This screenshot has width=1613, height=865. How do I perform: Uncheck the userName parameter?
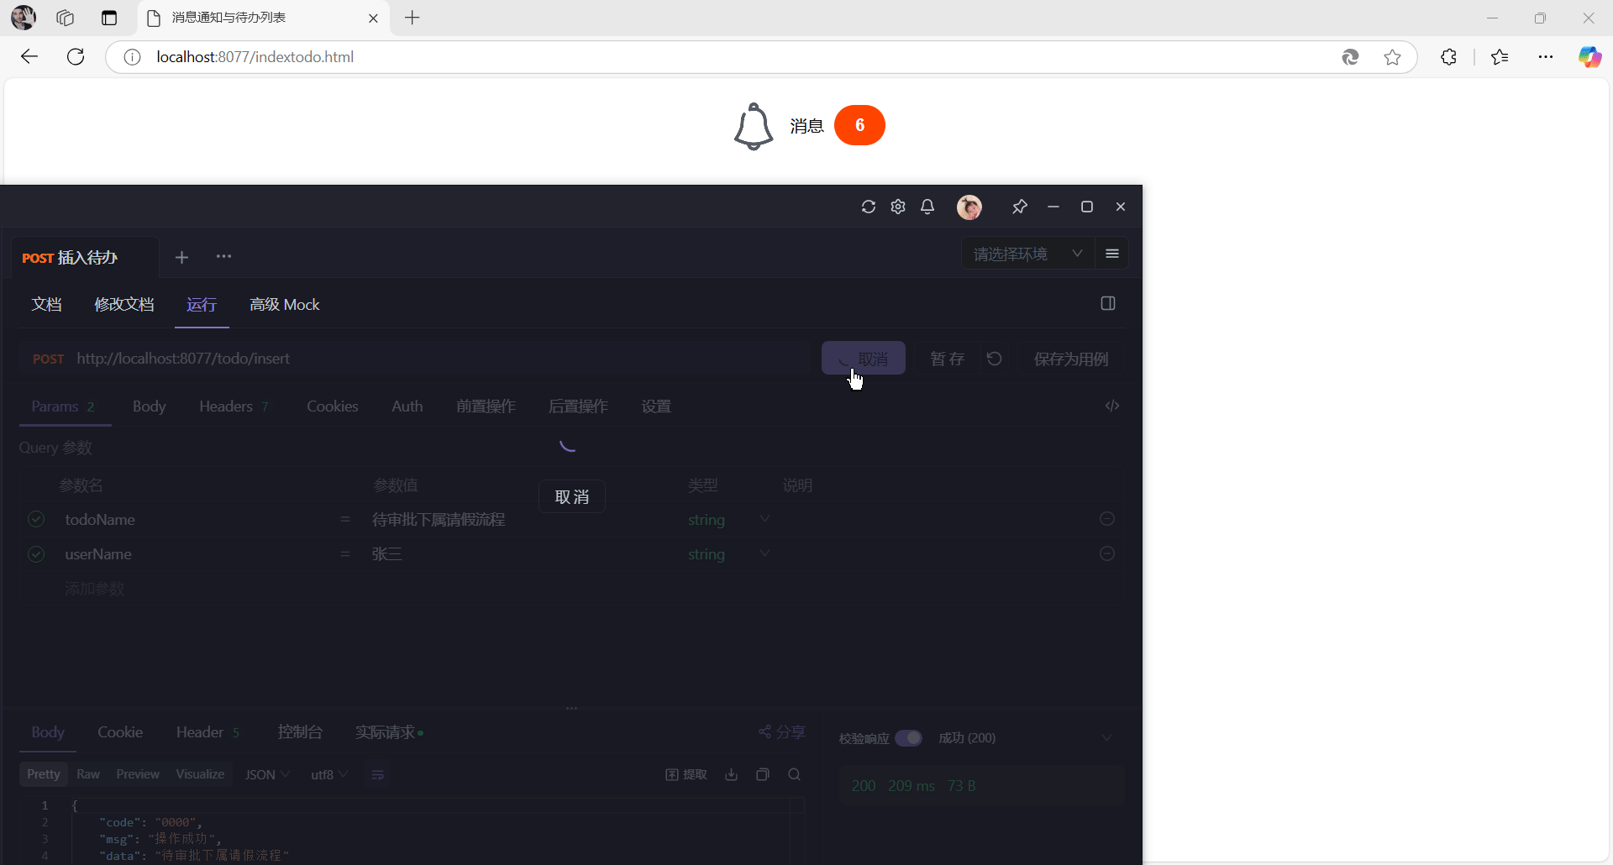36,553
